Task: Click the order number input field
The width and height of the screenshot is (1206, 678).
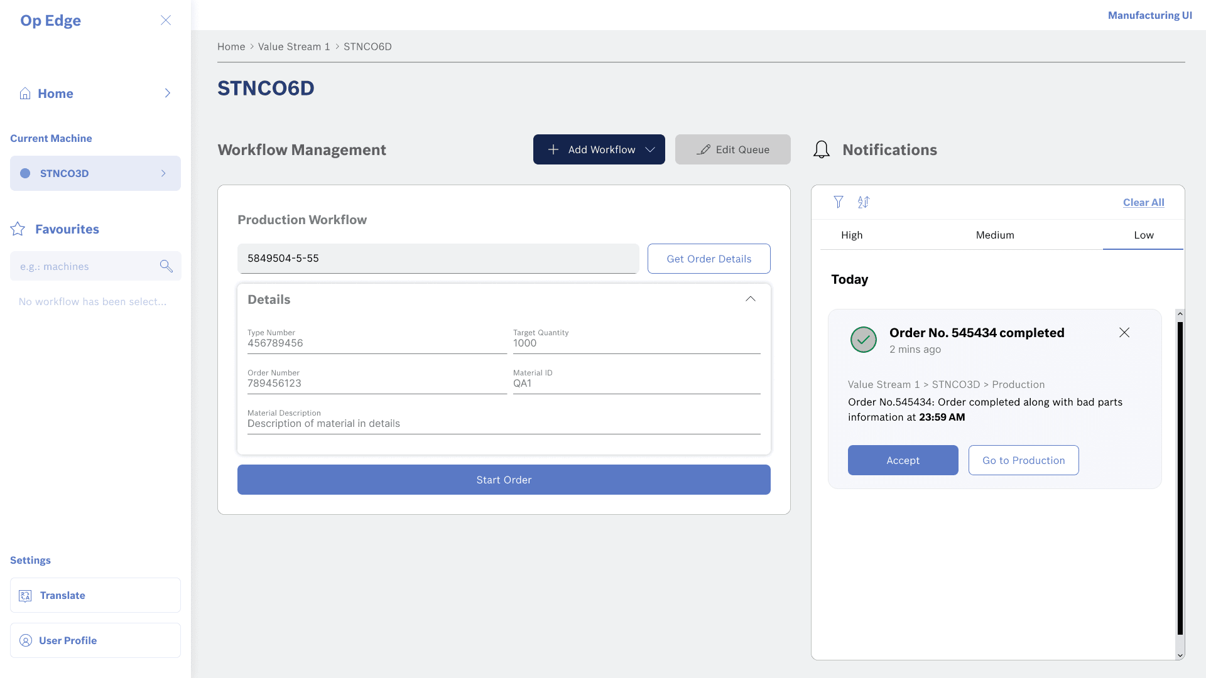Action: 438,259
